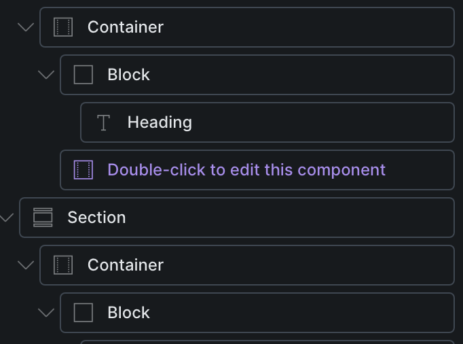Collapse the top Container chevron
The height and width of the screenshot is (344, 463).
(26, 27)
